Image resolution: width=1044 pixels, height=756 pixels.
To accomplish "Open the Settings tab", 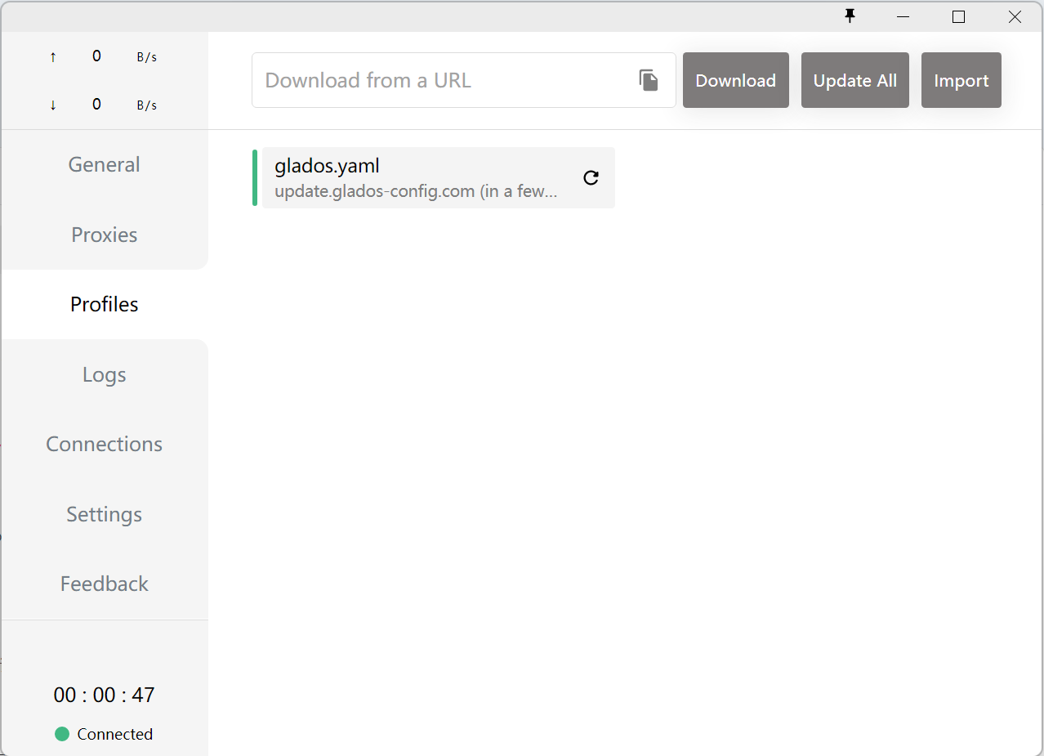I will click(x=104, y=514).
